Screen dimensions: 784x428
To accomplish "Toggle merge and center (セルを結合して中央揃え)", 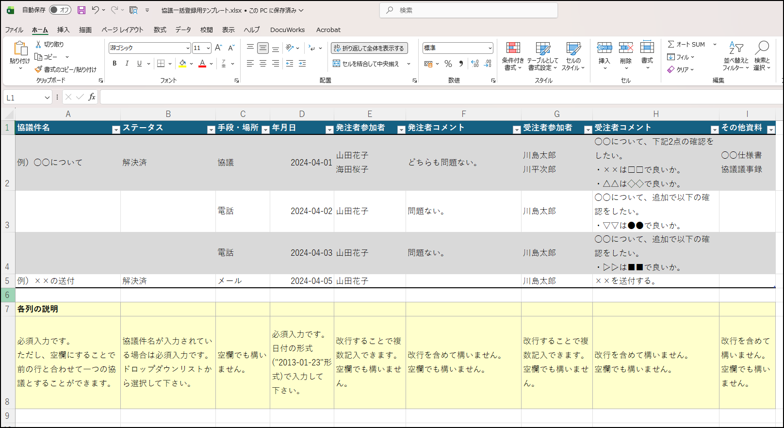I will [366, 64].
